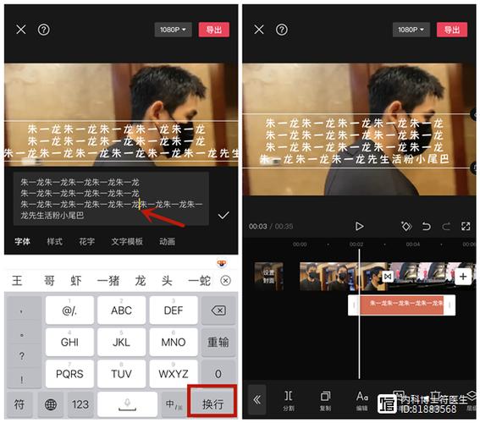
Task: Open 1080P resolution dropdown in right phone screen
Action: tap(411, 30)
